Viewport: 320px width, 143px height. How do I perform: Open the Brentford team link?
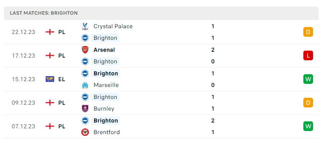click(106, 132)
